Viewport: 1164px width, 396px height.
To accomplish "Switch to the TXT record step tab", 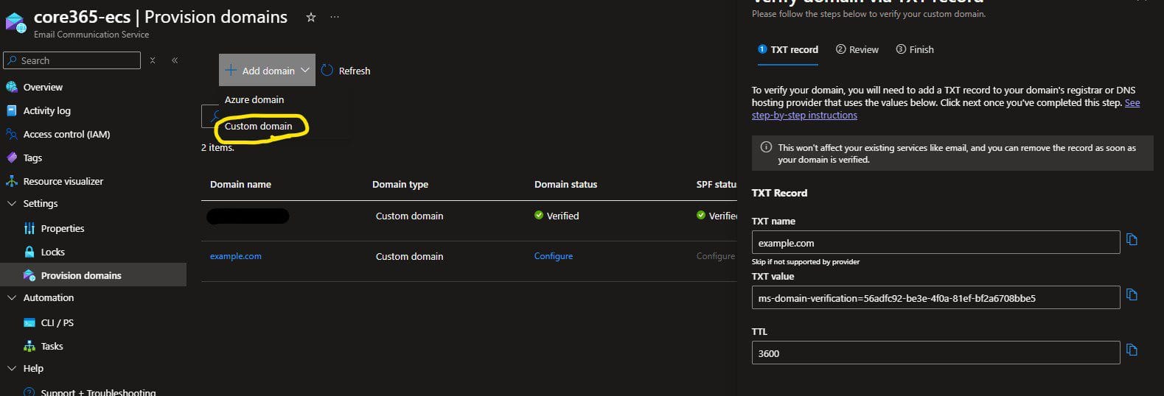I will [x=788, y=50].
